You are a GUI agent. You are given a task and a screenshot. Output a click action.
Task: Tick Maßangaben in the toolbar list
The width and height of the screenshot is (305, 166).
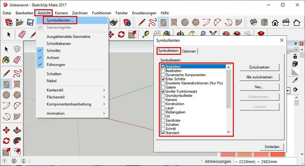(x=163, y=112)
